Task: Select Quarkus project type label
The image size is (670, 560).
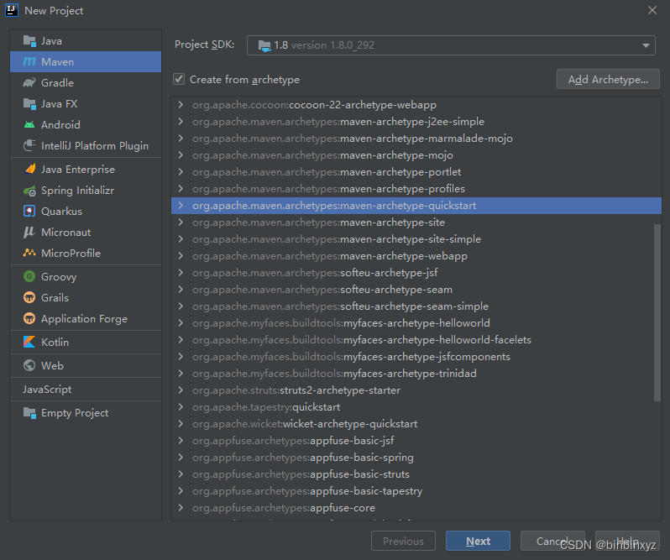Action: click(x=61, y=212)
